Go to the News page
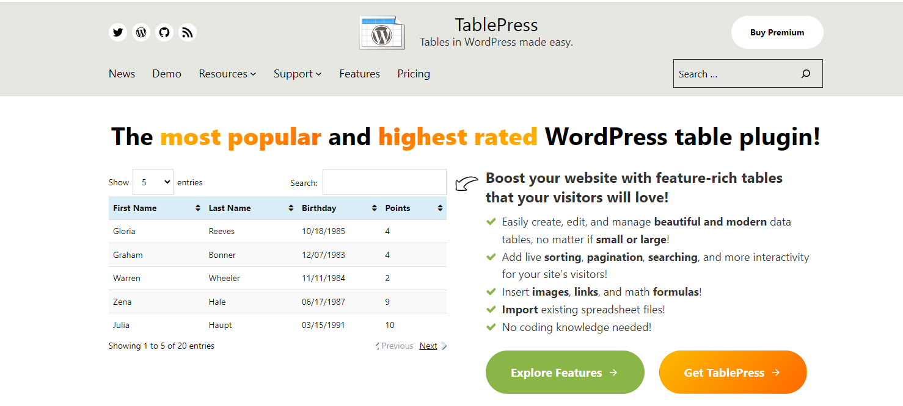Viewport: 903px width, 406px height. 122,74
